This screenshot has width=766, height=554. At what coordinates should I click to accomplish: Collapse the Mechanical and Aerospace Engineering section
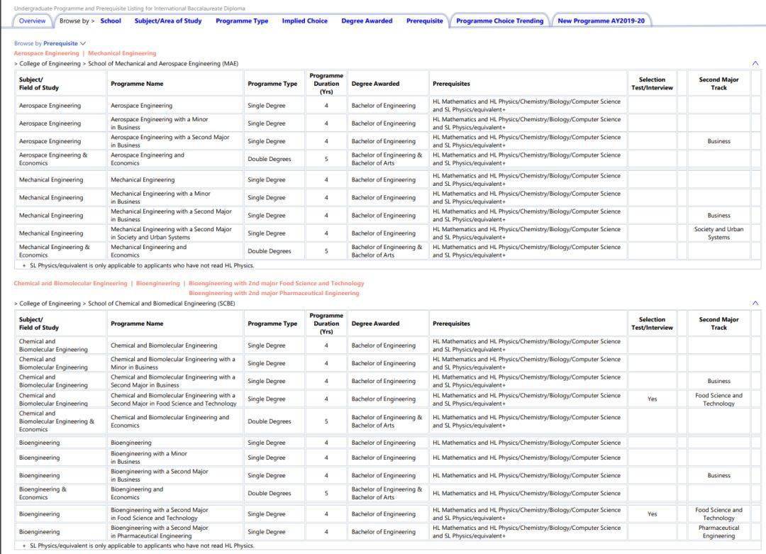tap(755, 63)
